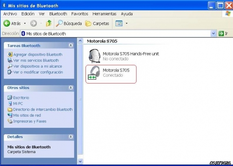Click the Bluetooth icon in address bar

(x=23, y=33)
